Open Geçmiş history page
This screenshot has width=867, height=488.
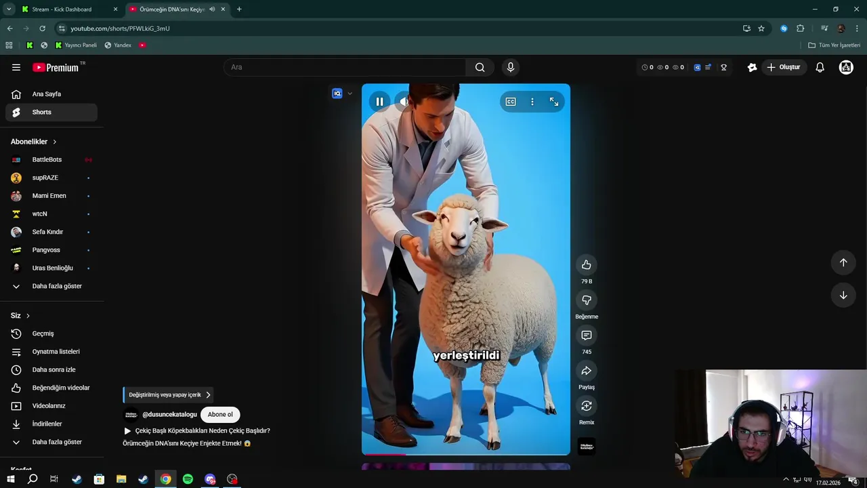(x=51, y=333)
